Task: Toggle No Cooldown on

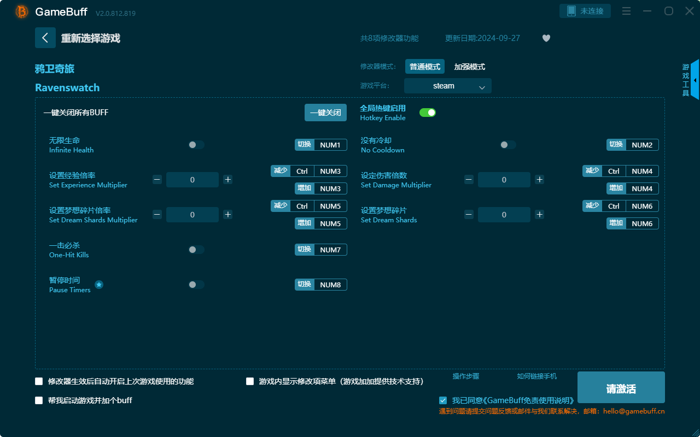Action: click(507, 144)
